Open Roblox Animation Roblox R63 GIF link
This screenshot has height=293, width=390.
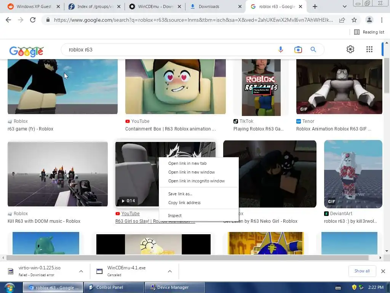[x=334, y=129]
